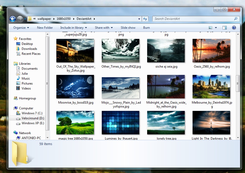Select magic tree 1680x1050 thumbnail
The image size is (245, 173).
click(75, 123)
